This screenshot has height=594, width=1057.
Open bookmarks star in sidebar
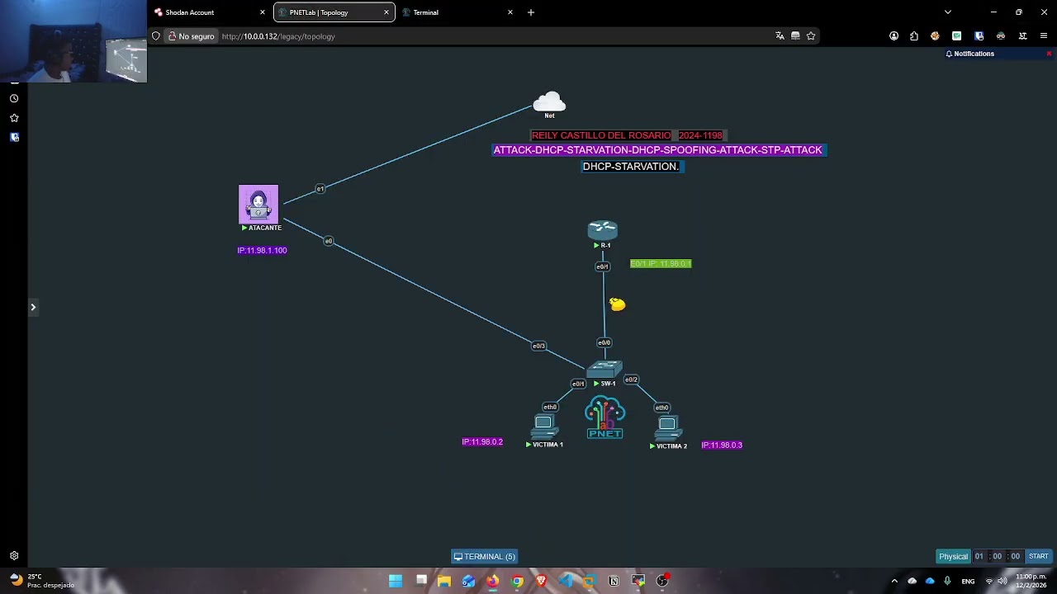[x=14, y=118]
